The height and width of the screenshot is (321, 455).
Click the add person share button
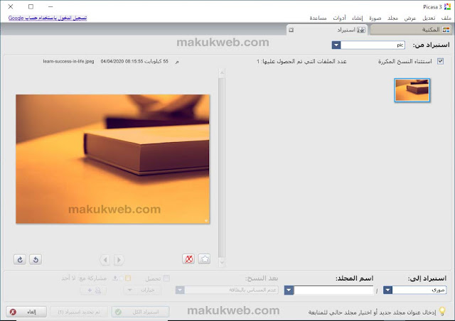coord(93,290)
